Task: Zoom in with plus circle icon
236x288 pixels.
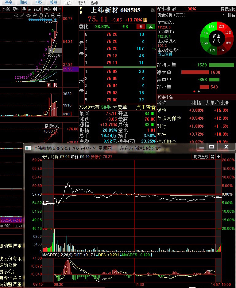Action: pos(53,15)
